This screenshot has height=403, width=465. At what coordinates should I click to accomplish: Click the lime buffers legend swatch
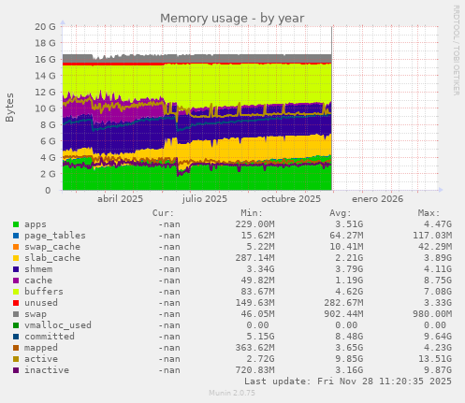click(16, 292)
